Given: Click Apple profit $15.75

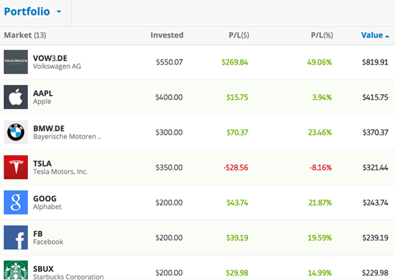Looking at the screenshot, I should pyautogui.click(x=237, y=97).
